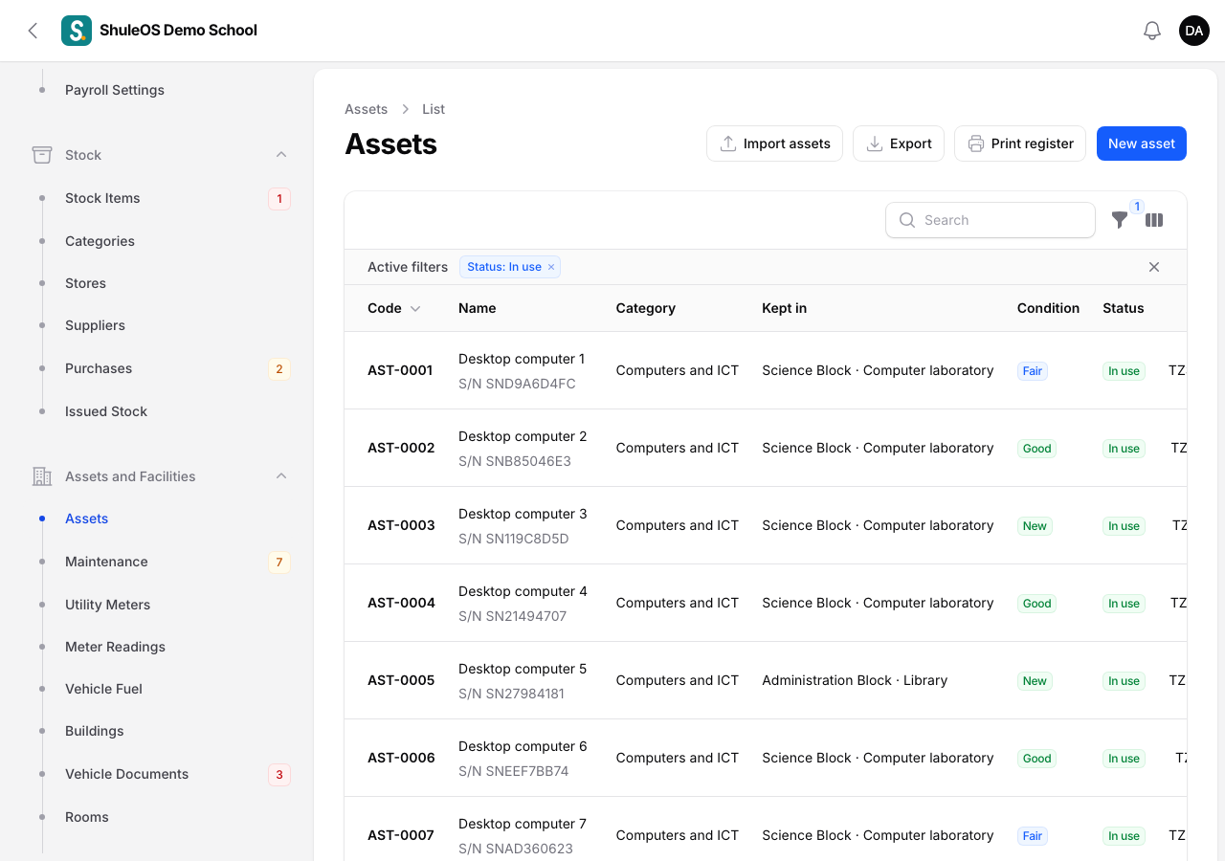Click serial S/N SN21494707
Screen dimensions: 1225x861
(x=512, y=616)
